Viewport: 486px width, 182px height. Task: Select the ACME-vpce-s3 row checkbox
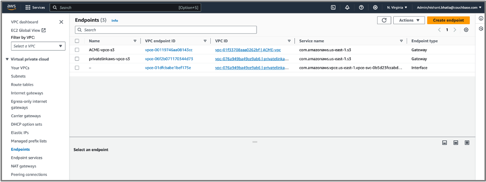click(x=77, y=50)
